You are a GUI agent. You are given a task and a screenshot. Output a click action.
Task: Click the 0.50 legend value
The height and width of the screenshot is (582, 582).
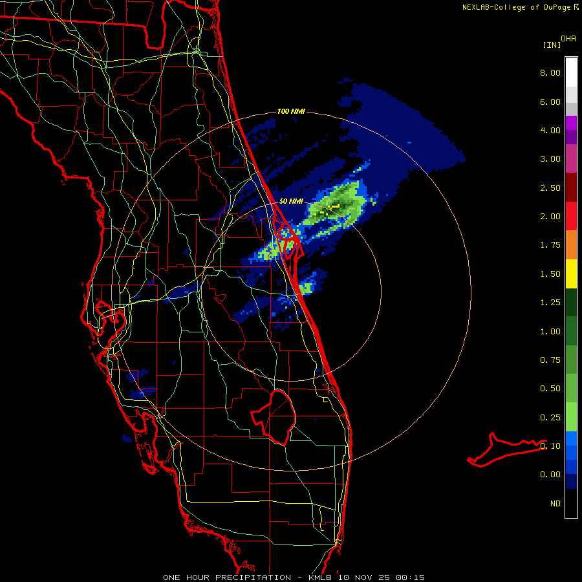click(550, 389)
